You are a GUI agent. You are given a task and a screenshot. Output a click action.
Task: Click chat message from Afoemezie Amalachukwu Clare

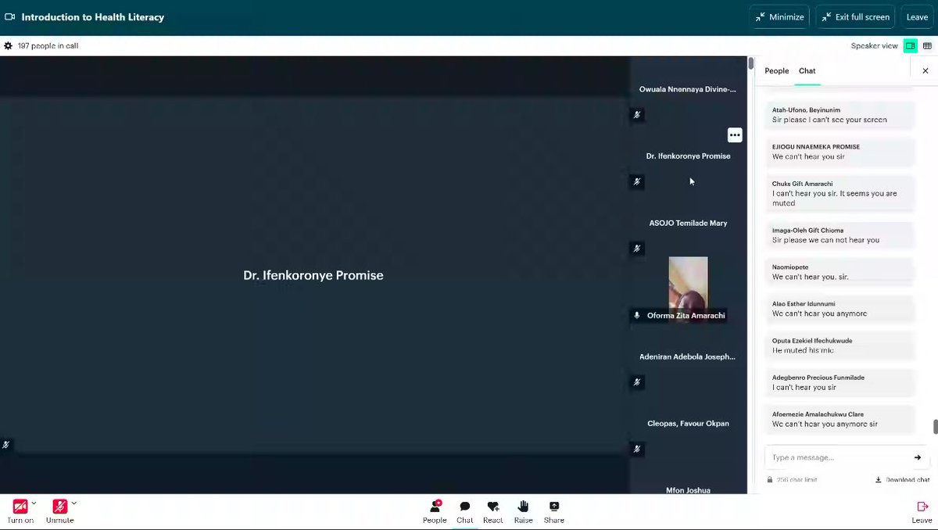[x=840, y=419]
